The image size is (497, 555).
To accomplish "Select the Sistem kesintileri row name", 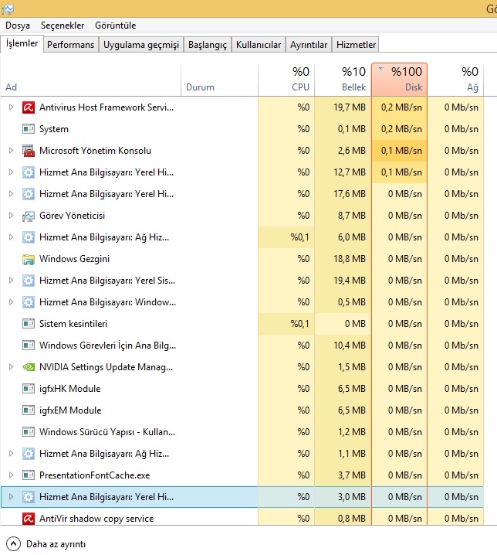I will click(73, 324).
